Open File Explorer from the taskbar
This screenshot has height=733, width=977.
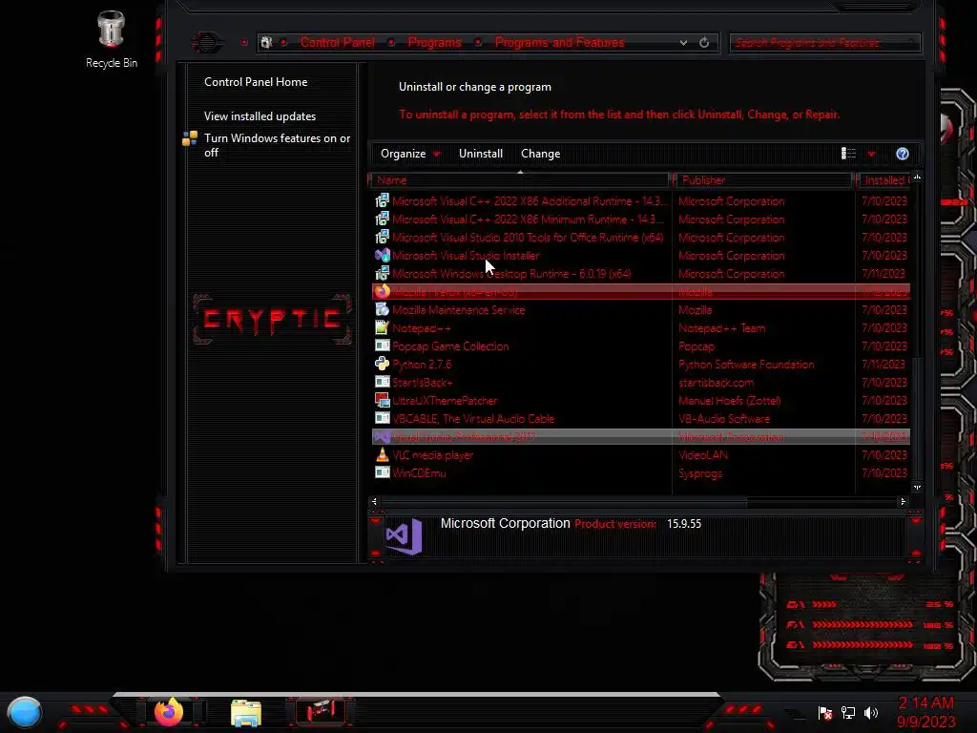(246, 713)
